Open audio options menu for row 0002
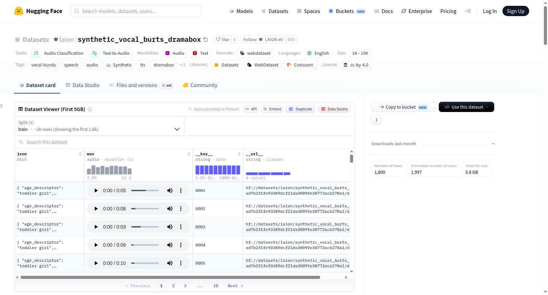Viewport: 548px width, 295px height. point(181,209)
